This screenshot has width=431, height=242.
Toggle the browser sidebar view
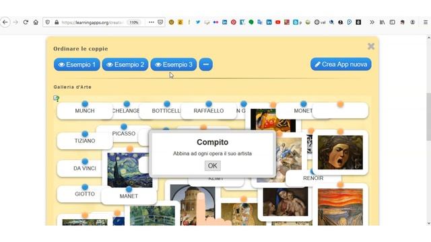tap(392, 22)
